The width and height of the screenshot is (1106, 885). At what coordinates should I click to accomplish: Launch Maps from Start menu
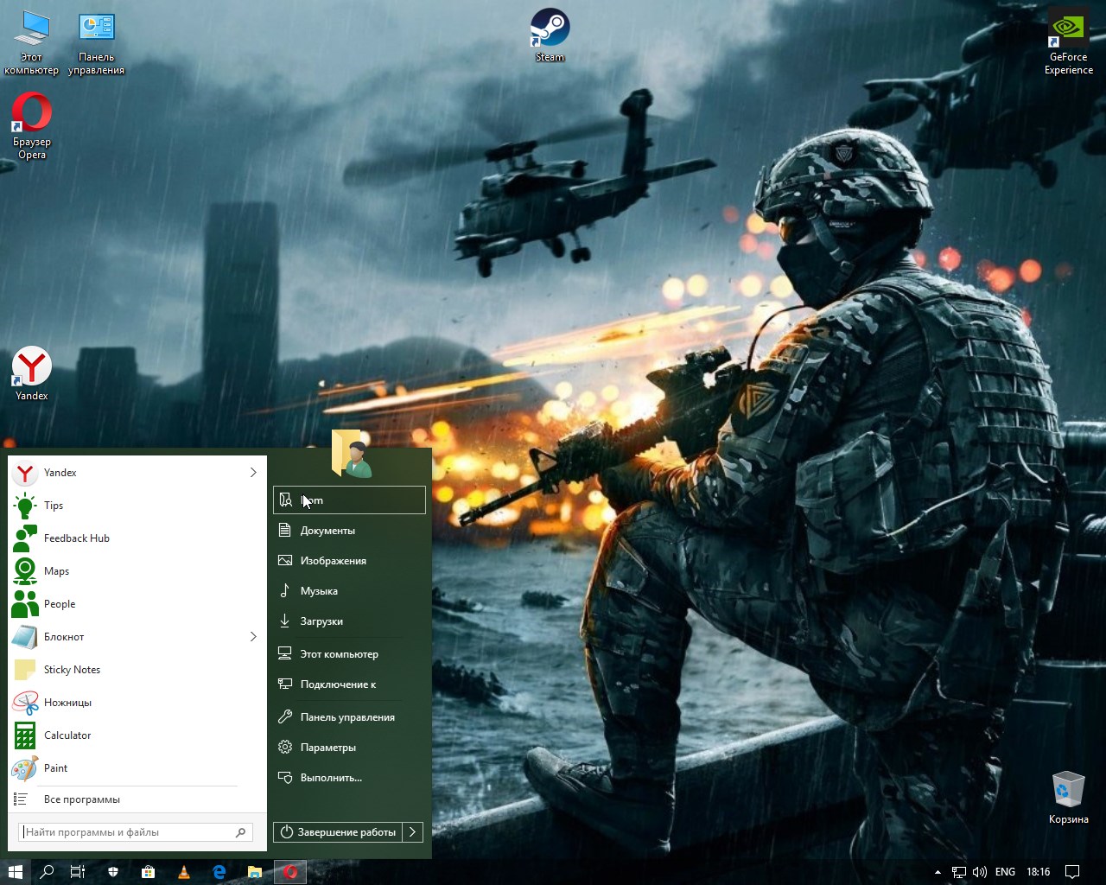click(137, 571)
